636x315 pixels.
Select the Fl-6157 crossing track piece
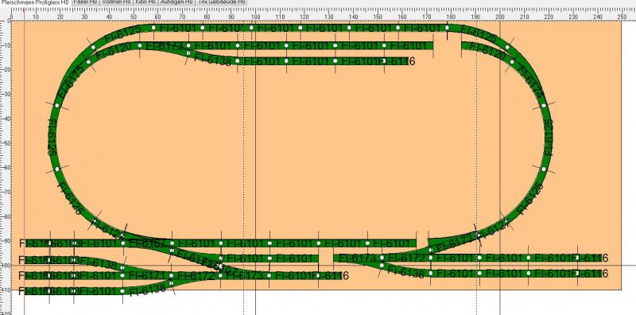pyautogui.click(x=148, y=243)
